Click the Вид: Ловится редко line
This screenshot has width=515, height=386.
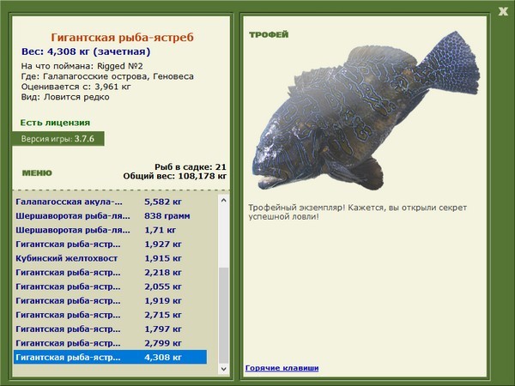click(65, 97)
